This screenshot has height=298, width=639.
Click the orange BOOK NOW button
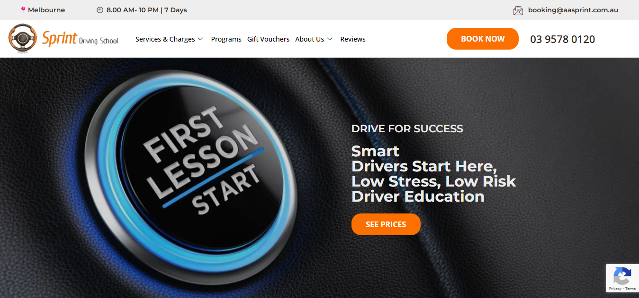[x=483, y=39]
